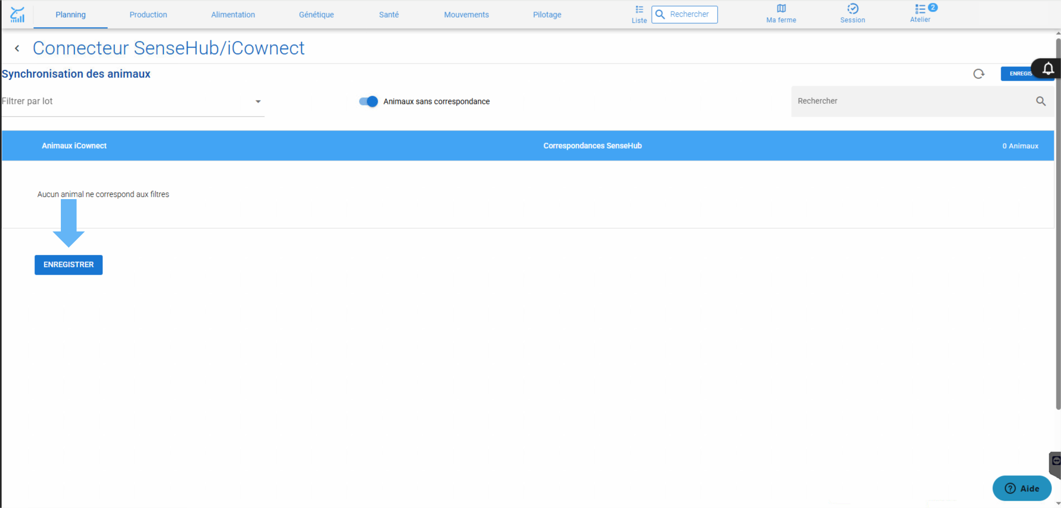
Task: Toggle Animaux sans correspondance switch
Action: click(368, 101)
